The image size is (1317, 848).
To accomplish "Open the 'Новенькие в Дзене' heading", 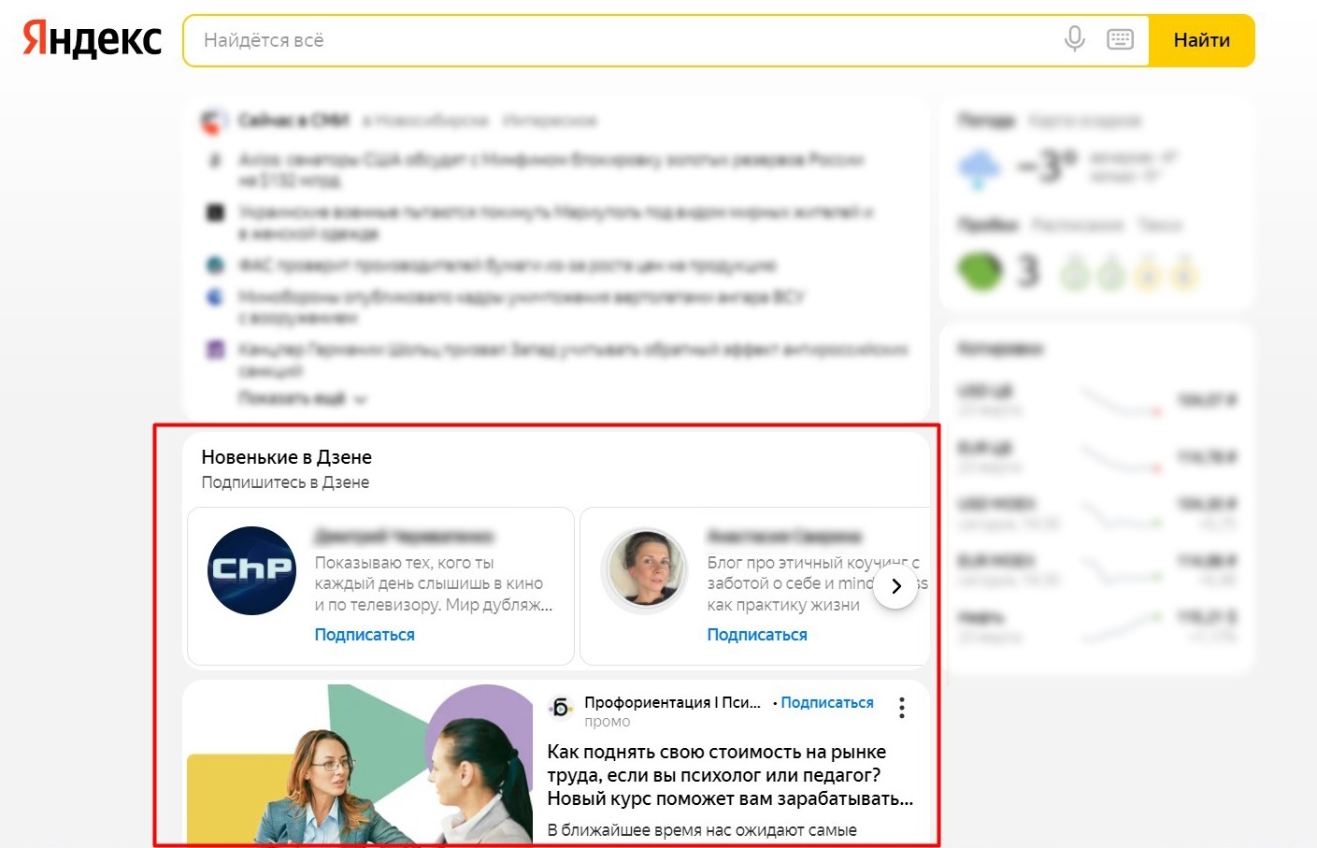I will pos(287,457).
